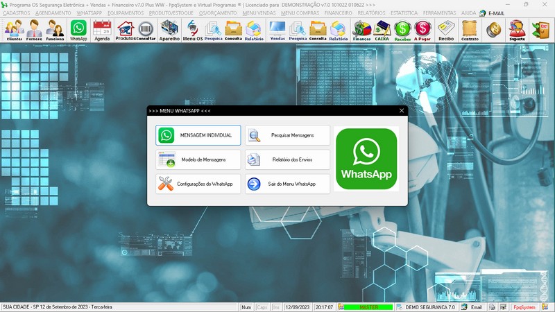Click Sair do Menu WhatsApp
Viewport: 555px width, 312px height.
[x=287, y=184]
